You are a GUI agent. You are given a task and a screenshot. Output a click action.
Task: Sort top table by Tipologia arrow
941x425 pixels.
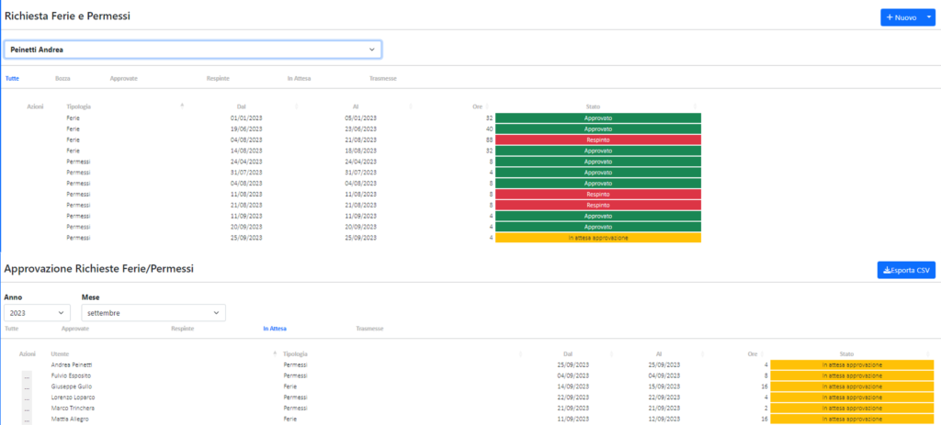[182, 106]
